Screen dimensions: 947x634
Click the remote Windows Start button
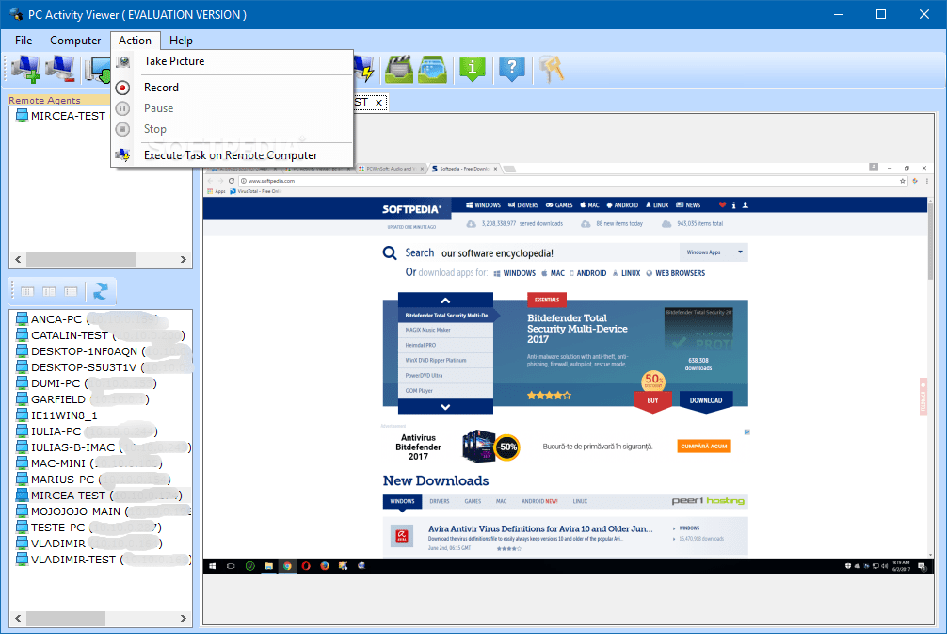point(213,566)
